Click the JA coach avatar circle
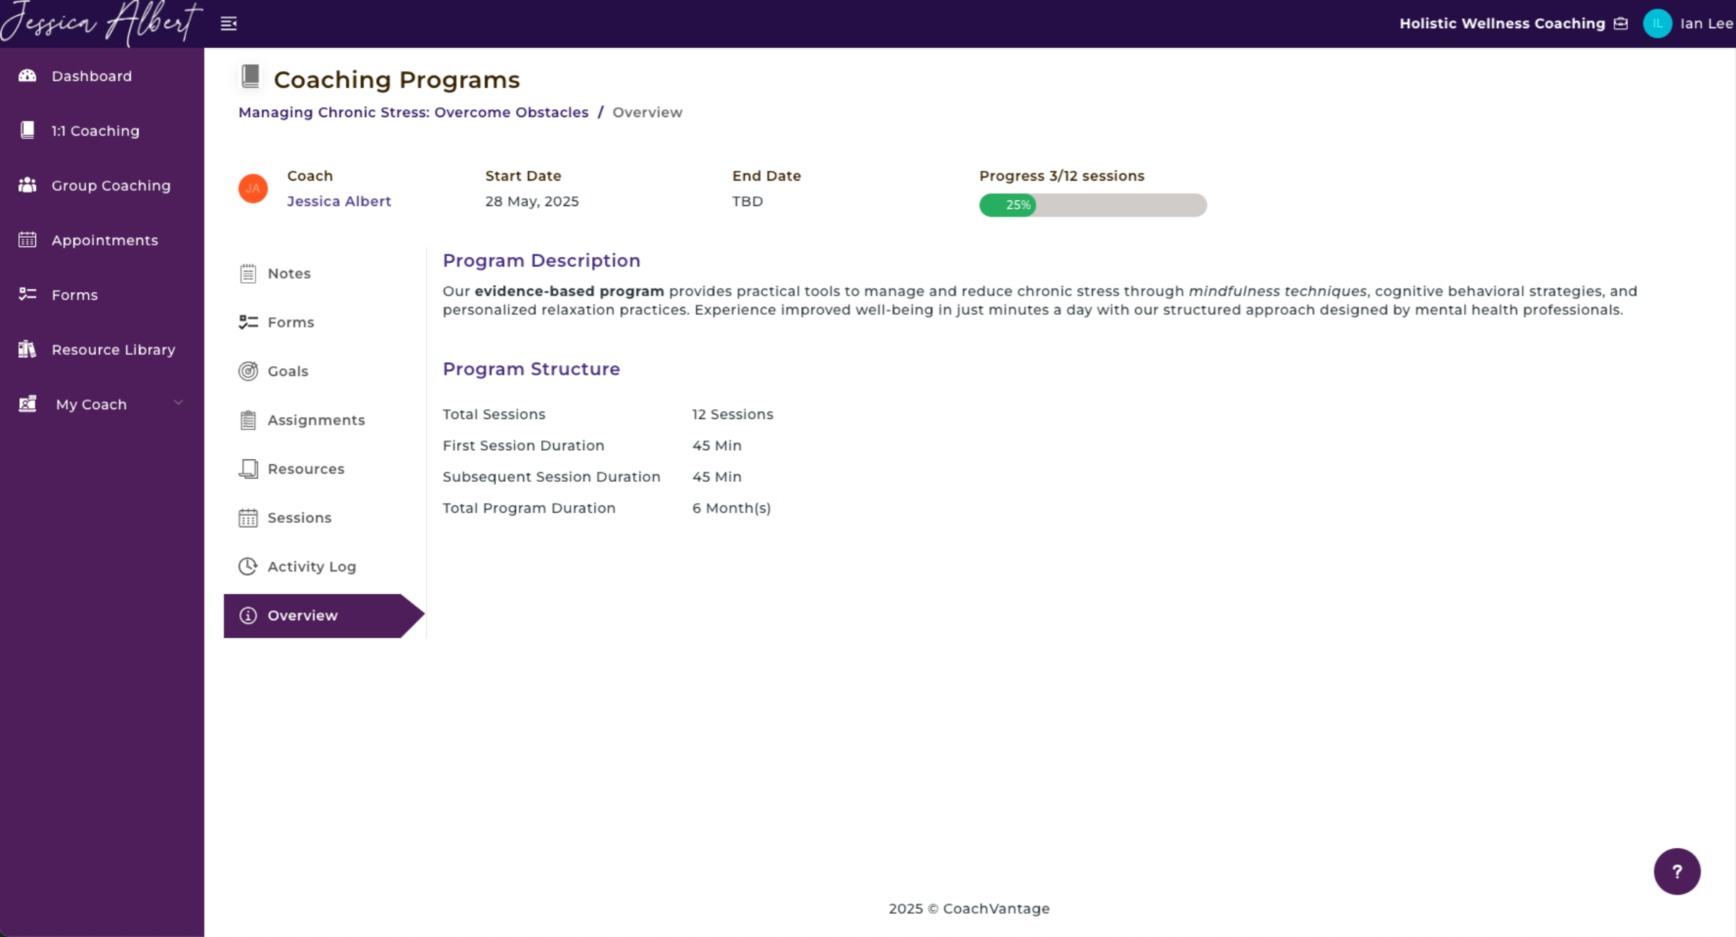Screen dimensions: 1736x937 [x=253, y=188]
